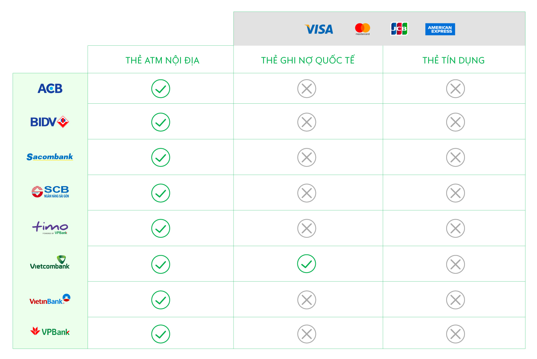Viewport: 537px width, 359px height.
Task: Select the ACB bank logo
Action: click(50, 89)
